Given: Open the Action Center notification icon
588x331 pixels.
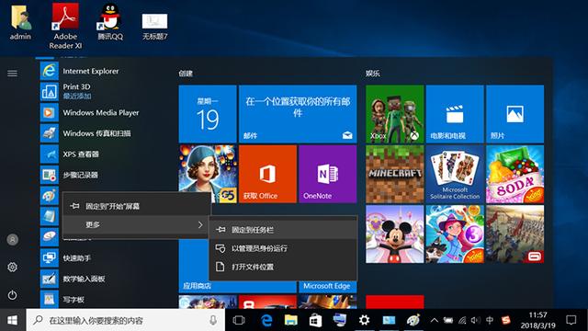Looking at the screenshot, I should click(x=571, y=320).
